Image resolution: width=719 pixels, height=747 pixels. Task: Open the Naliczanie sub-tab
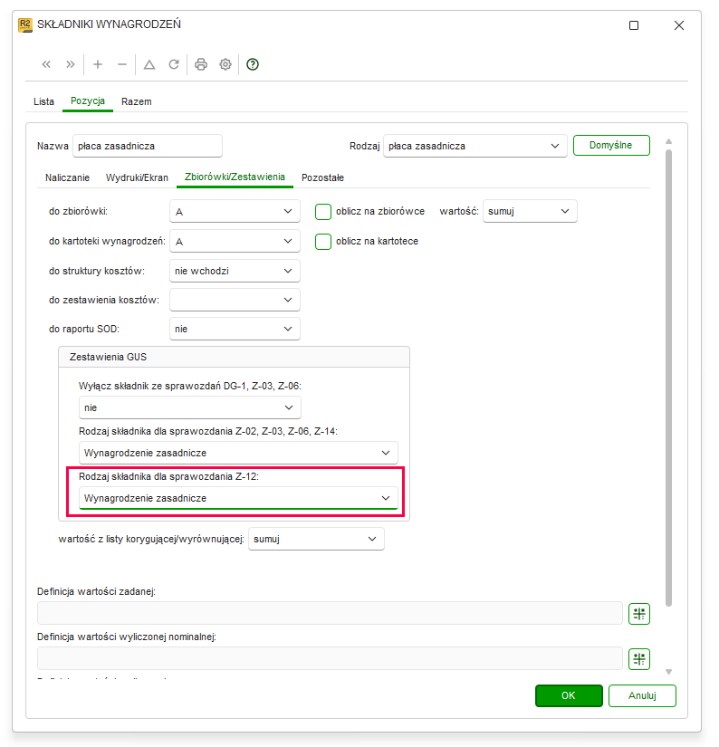tap(67, 177)
